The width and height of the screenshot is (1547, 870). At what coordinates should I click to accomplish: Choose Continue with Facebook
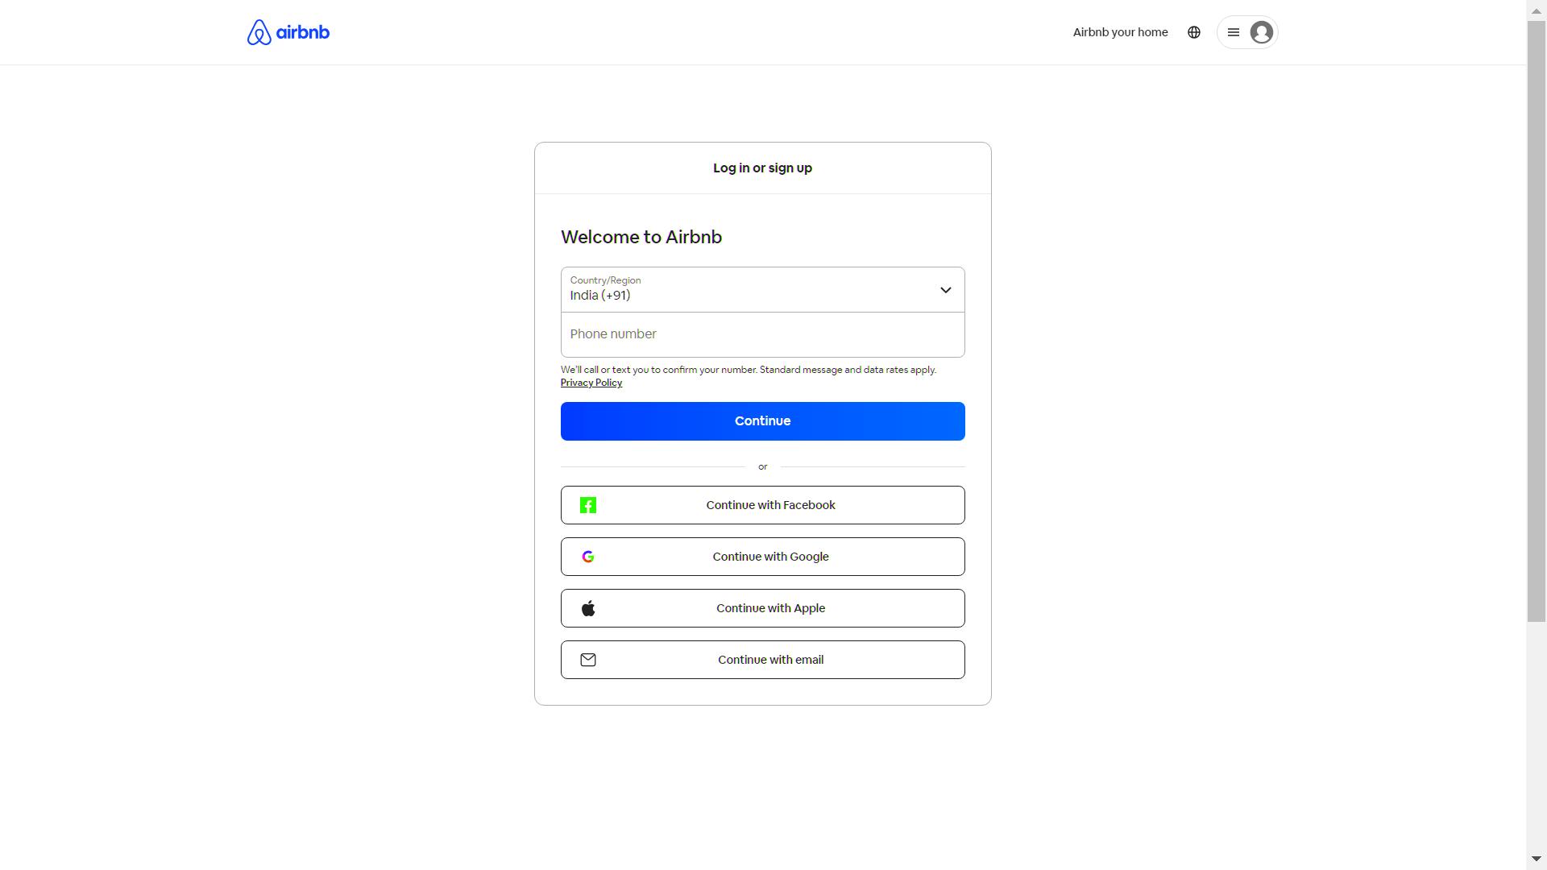(x=762, y=505)
